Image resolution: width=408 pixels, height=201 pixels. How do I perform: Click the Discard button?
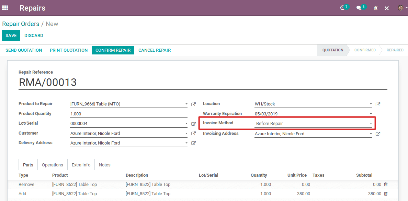point(34,36)
